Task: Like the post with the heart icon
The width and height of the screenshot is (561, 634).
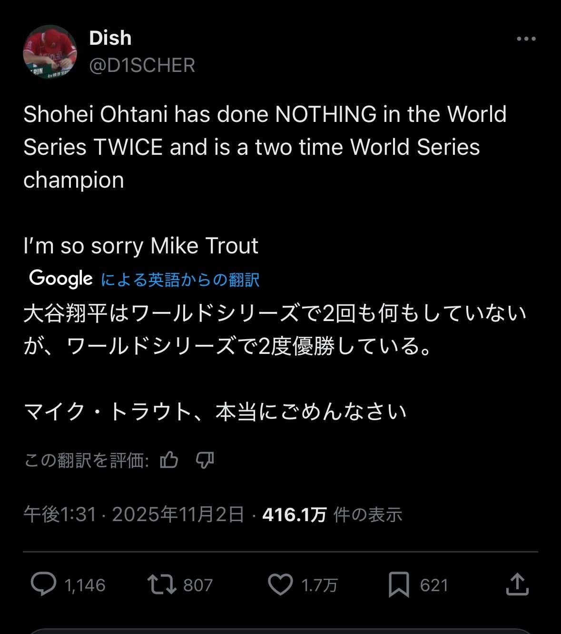Action: tap(280, 584)
